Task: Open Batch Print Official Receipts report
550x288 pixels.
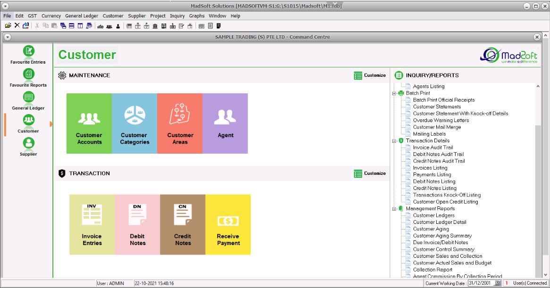Action: point(444,100)
